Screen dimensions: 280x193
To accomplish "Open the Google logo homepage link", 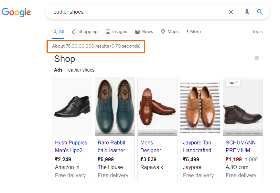I will [16, 12].
